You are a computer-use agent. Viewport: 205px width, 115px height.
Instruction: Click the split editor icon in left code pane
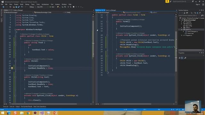point(93,15)
